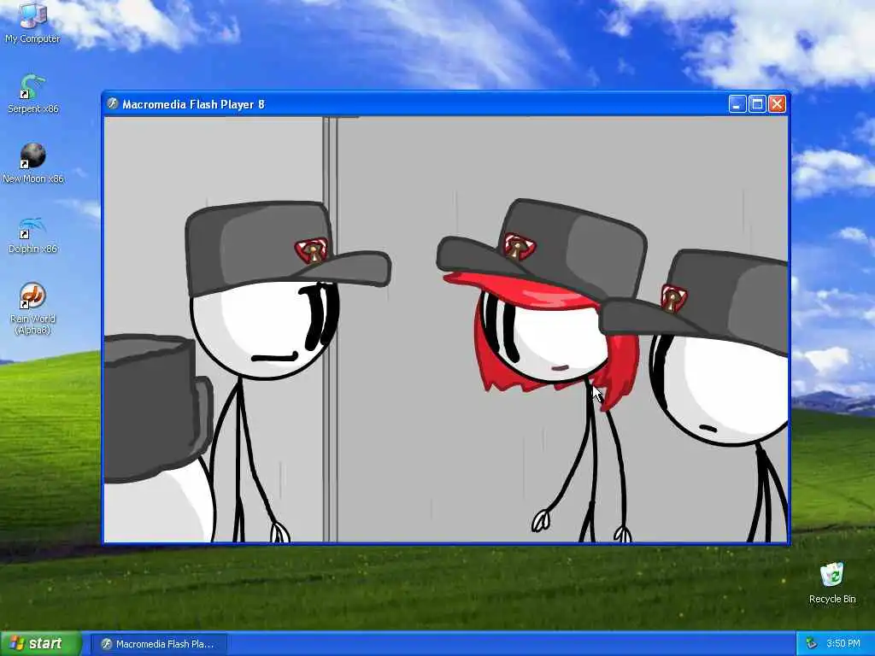The image size is (875, 656).
Task: Click the 3:50 PM taskbar clock
Action: [843, 643]
